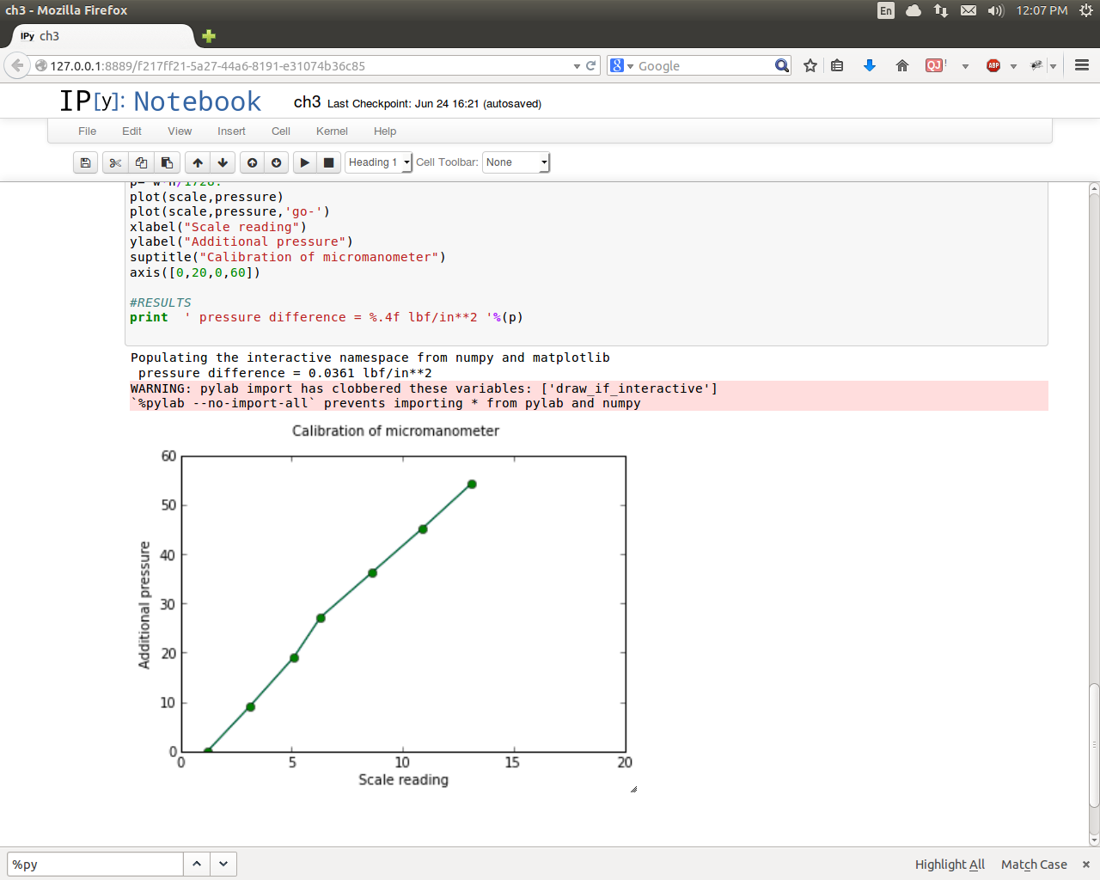Move the selected cell up
This screenshot has width=1100, height=880.
(198, 162)
